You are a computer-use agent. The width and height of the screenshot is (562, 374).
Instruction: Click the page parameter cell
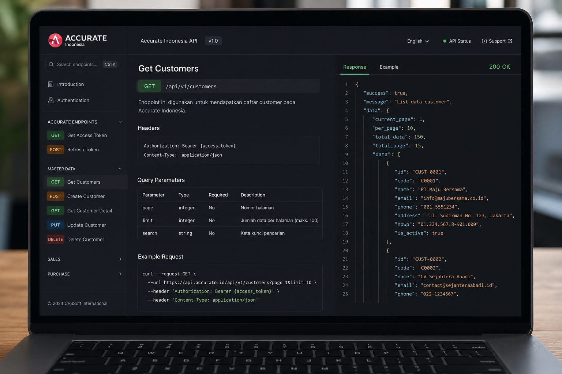coord(148,208)
